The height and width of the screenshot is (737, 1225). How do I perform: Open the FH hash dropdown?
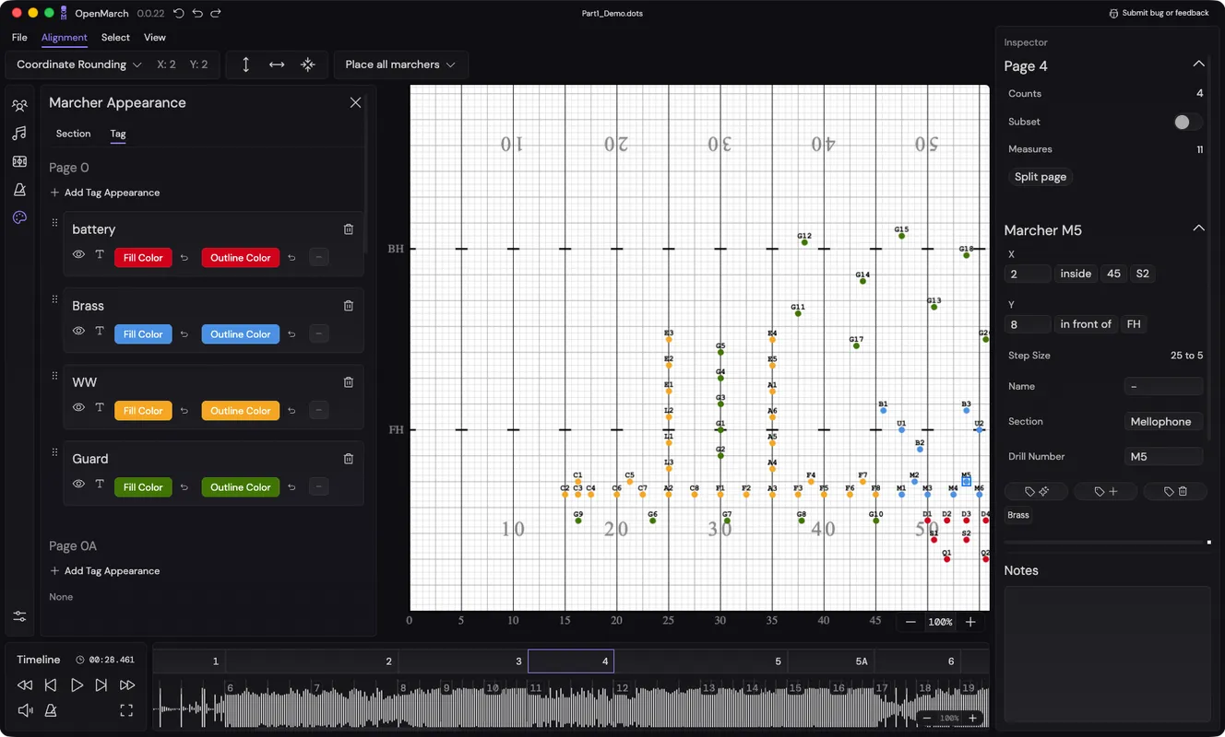[x=1134, y=324]
